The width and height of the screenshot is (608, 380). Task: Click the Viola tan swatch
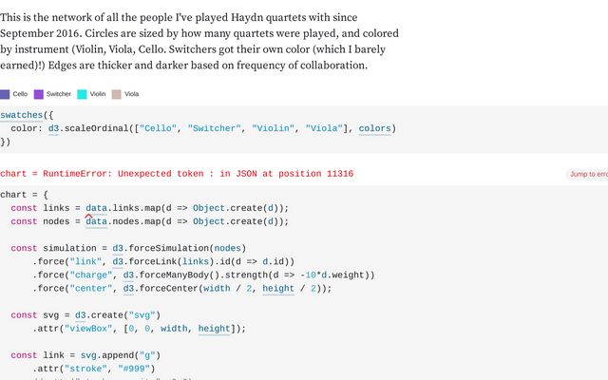pyautogui.click(x=116, y=94)
